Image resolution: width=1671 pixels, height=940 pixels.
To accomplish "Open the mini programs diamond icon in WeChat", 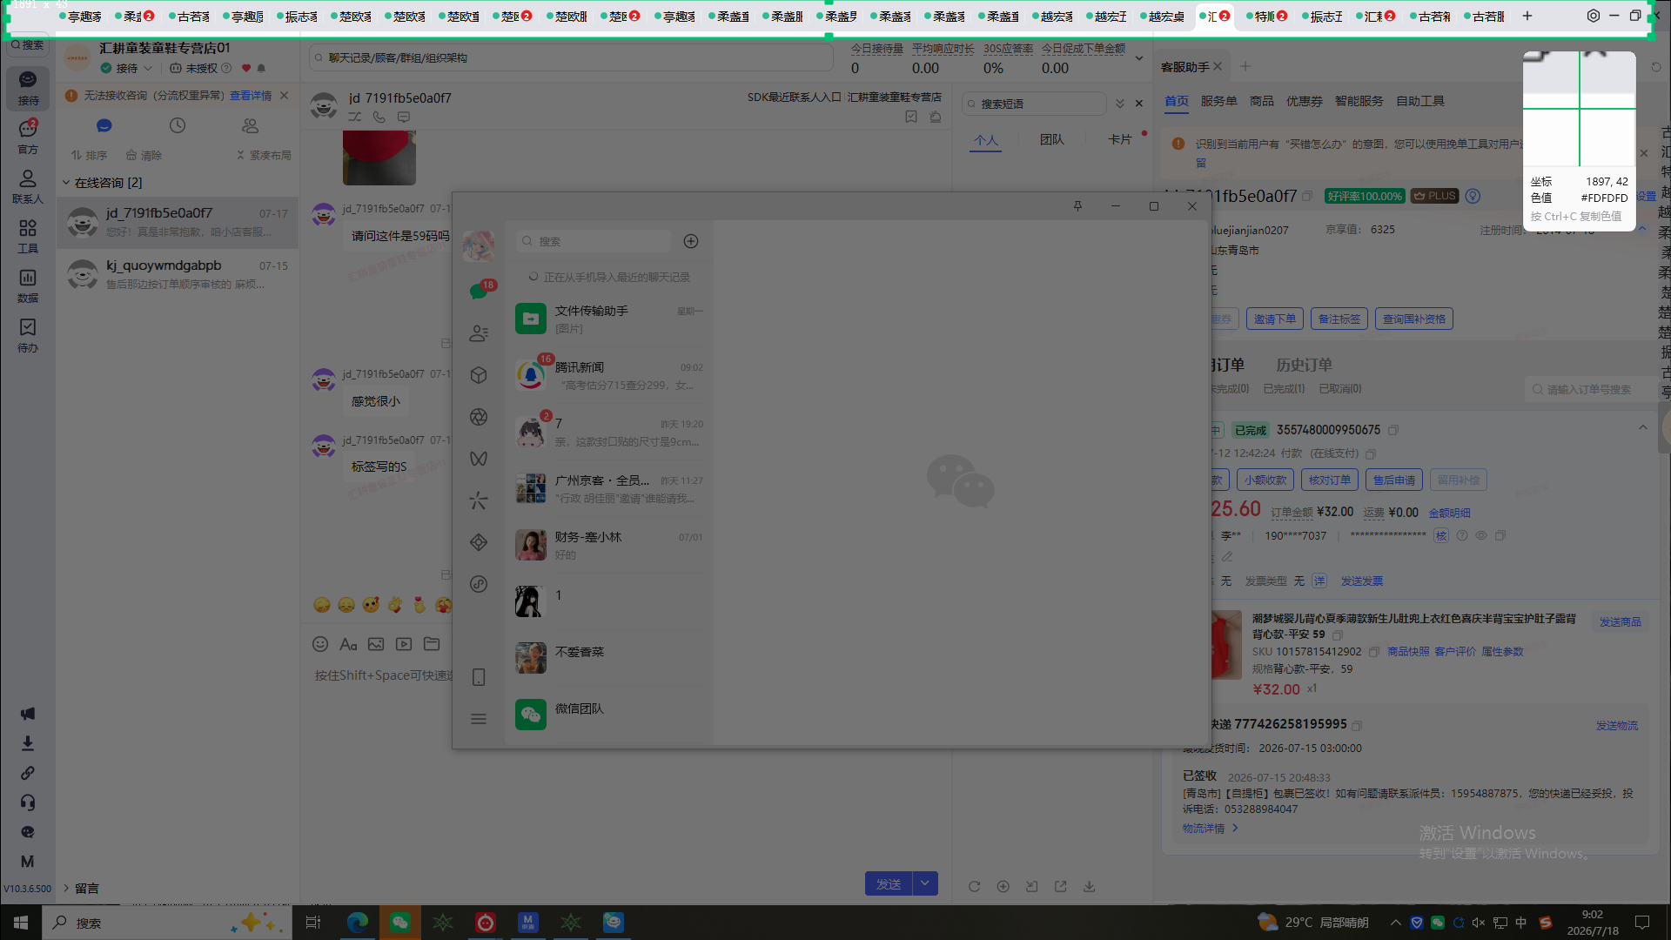I will click(x=479, y=542).
